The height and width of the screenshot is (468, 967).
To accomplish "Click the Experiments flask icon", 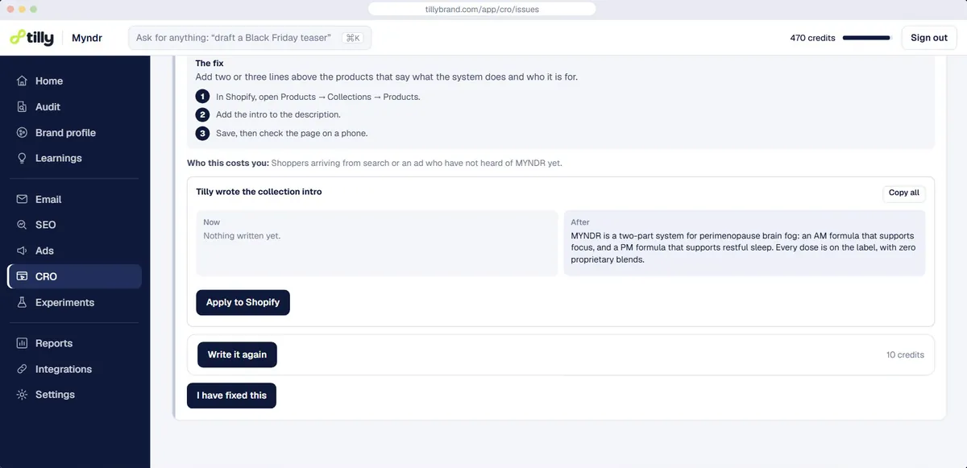I will [22, 302].
